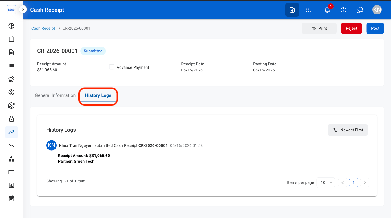The height and width of the screenshot is (218, 391).
Task: Select the History Logs tab
Action: [98, 95]
